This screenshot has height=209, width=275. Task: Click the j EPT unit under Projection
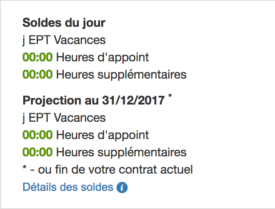(x=35, y=117)
